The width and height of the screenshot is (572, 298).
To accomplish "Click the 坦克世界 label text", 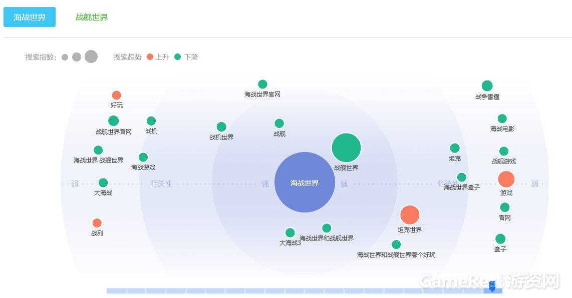I will (410, 230).
